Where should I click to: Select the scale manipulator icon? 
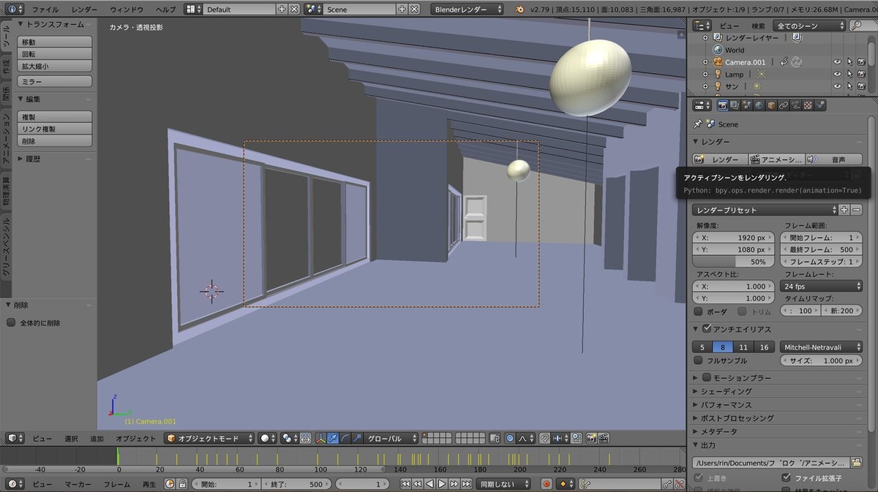click(x=356, y=439)
